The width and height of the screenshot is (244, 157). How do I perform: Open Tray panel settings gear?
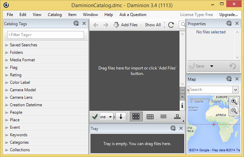[x=173, y=128]
